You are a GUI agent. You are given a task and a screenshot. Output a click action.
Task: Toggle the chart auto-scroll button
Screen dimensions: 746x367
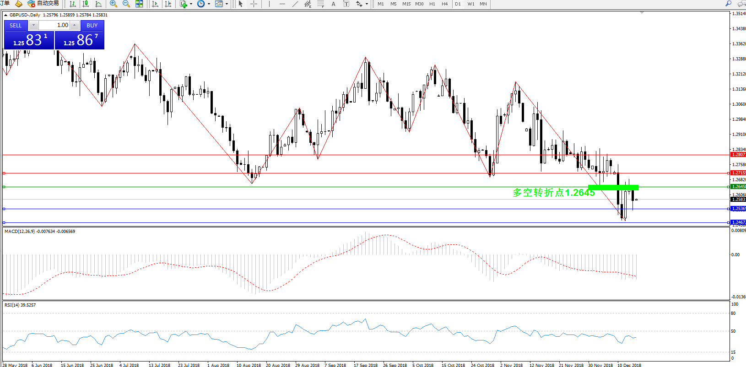coord(155,4)
